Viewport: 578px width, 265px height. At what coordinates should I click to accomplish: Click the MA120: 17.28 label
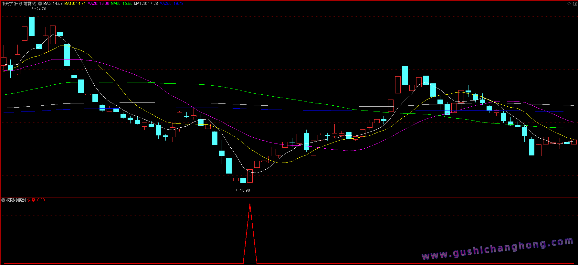[146, 4]
